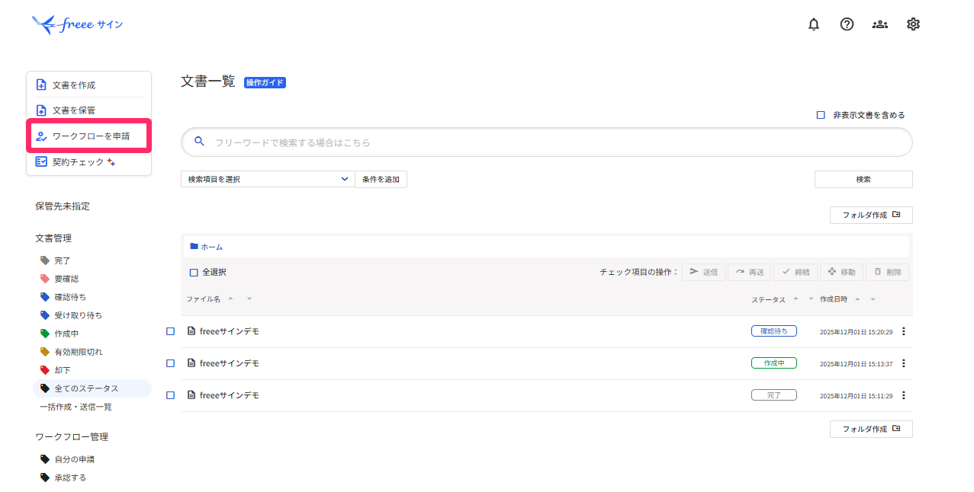Click the 再送 bulk action button
974x492 pixels.
[x=749, y=272]
